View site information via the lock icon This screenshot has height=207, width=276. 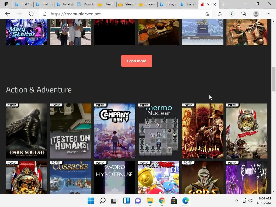tap(45, 14)
